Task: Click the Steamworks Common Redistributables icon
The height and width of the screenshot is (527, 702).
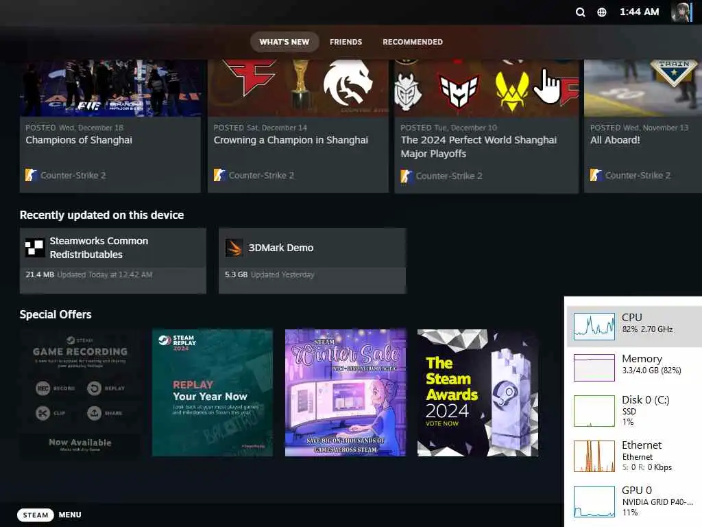Action: coord(35,247)
